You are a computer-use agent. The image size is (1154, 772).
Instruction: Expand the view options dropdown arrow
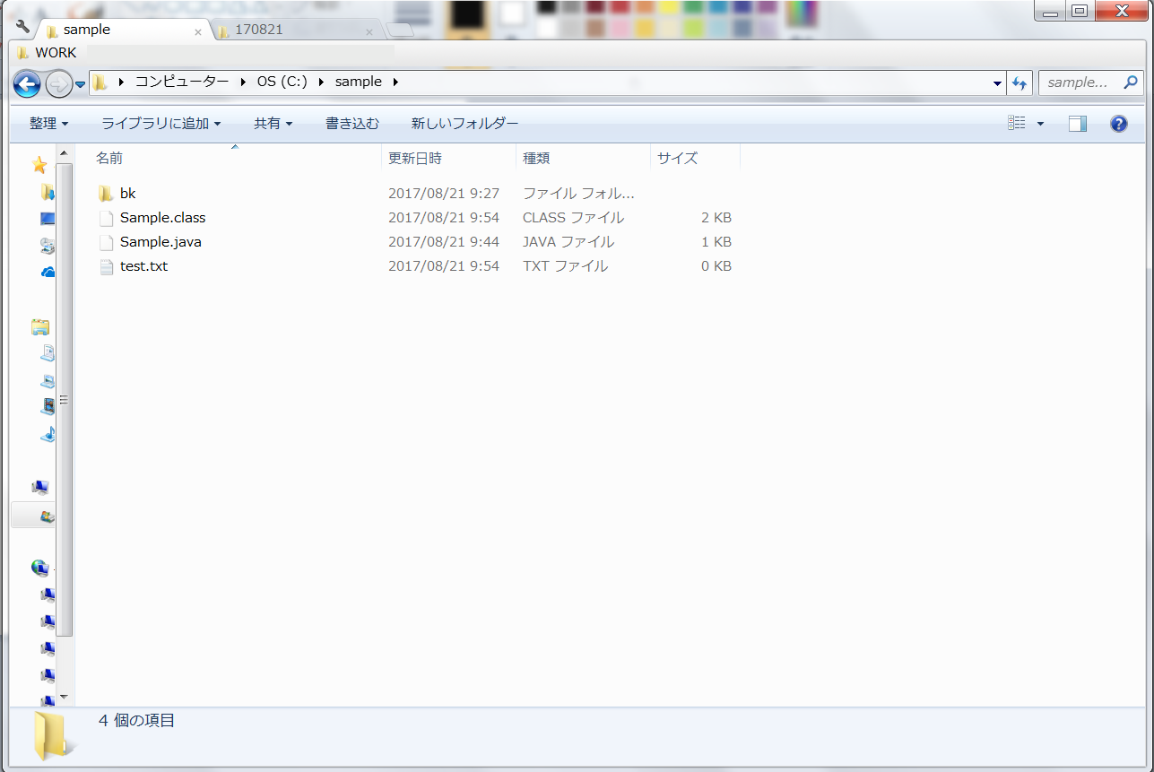pos(1040,124)
